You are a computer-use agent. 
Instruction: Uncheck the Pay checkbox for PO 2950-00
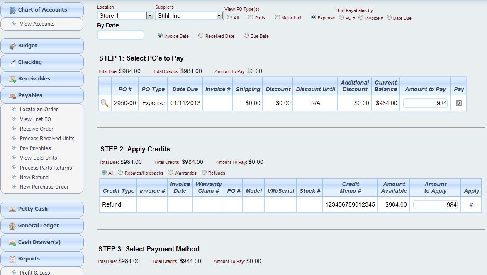click(459, 103)
